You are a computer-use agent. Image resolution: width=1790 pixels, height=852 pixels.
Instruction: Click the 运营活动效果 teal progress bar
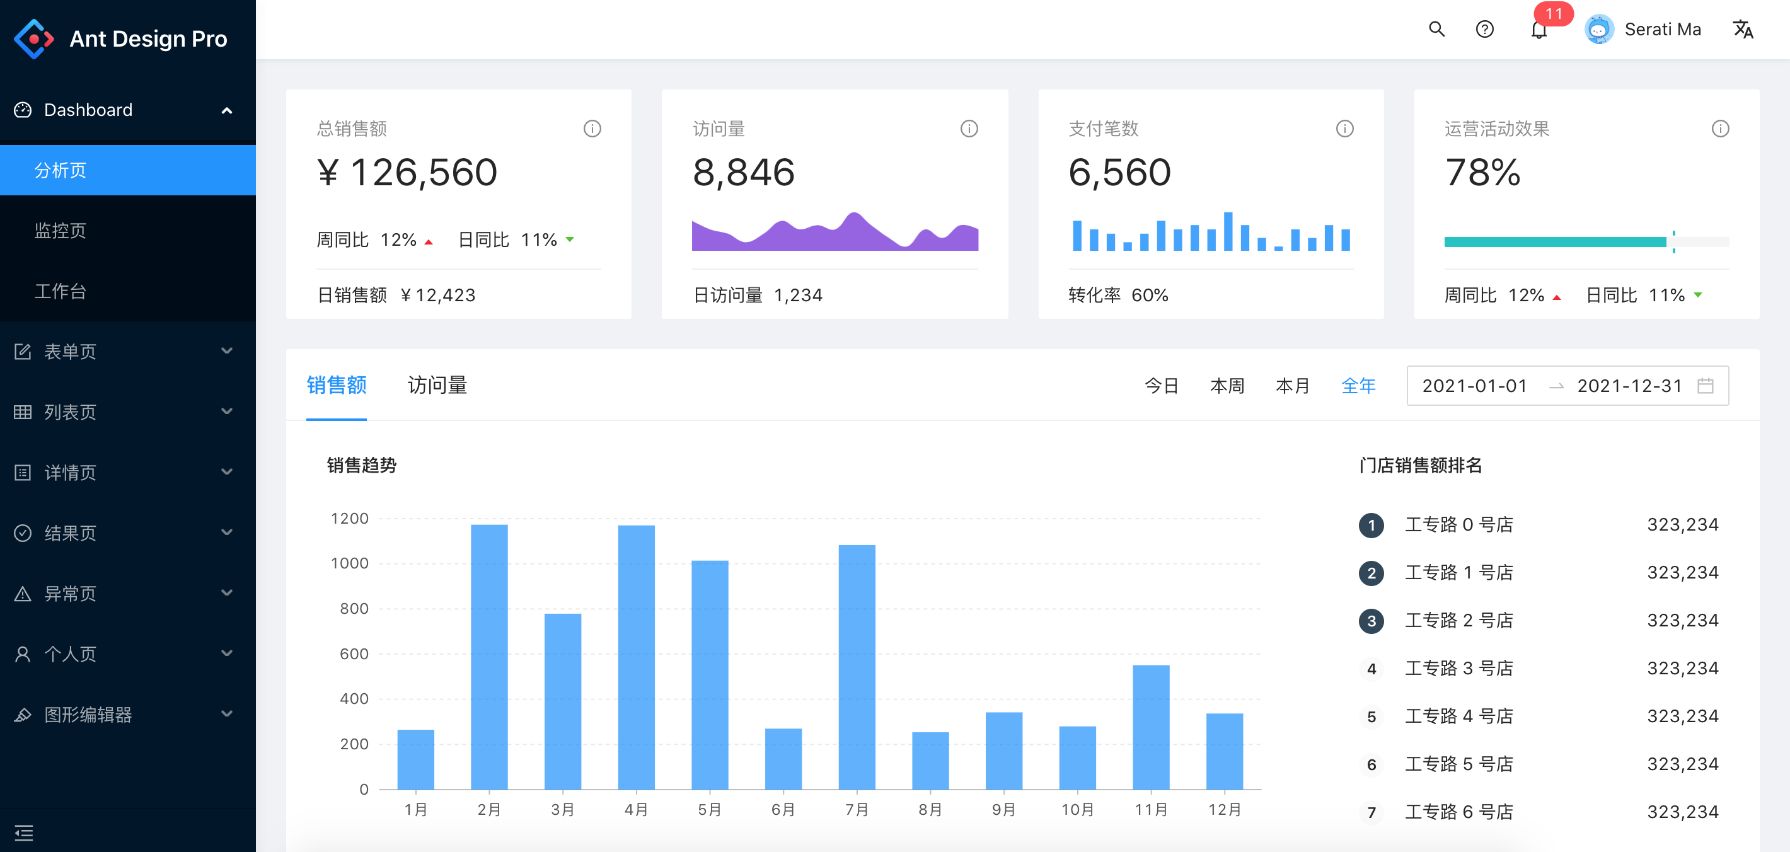[1554, 242]
